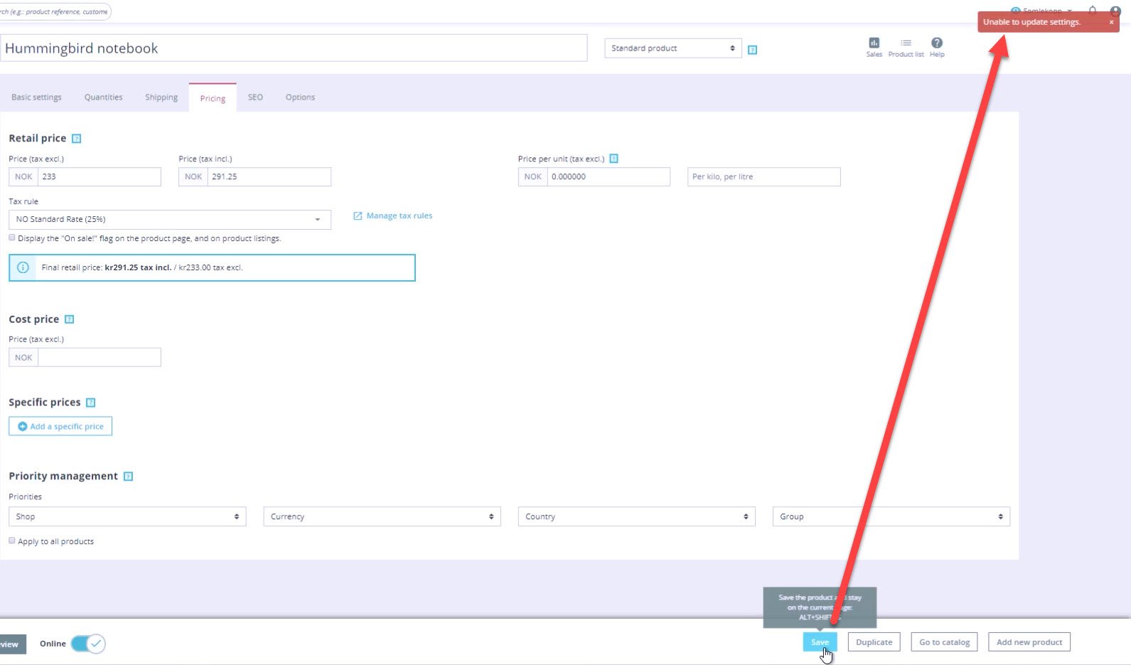Click the "Tax rule" label
This screenshot has height=665, width=1131.
(23, 201)
